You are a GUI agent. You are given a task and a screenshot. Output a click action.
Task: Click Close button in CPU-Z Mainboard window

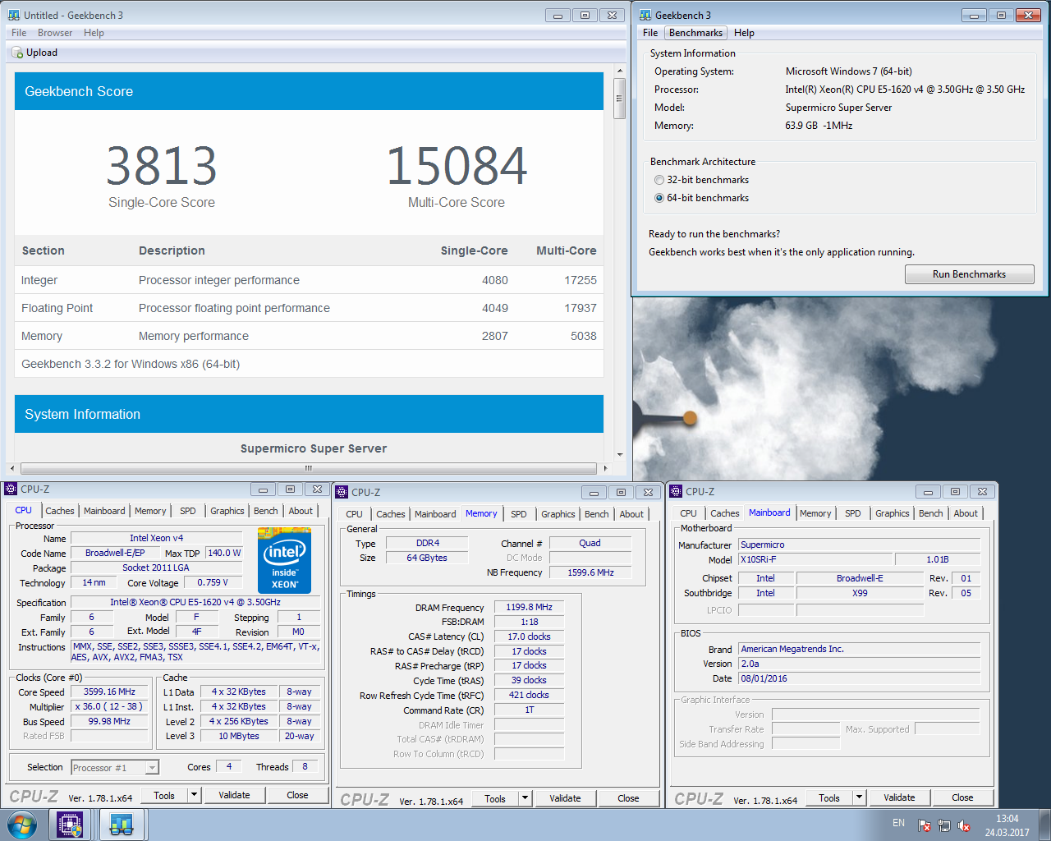coord(962,797)
